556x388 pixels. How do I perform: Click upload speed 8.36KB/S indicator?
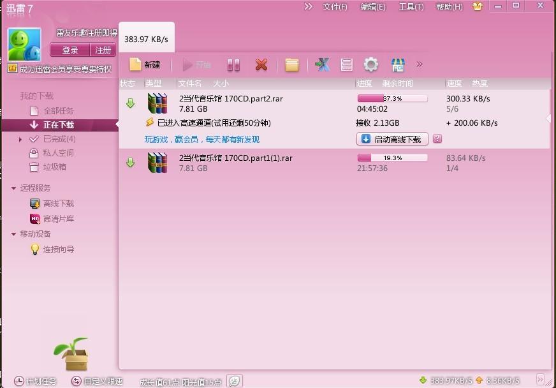pos(498,380)
